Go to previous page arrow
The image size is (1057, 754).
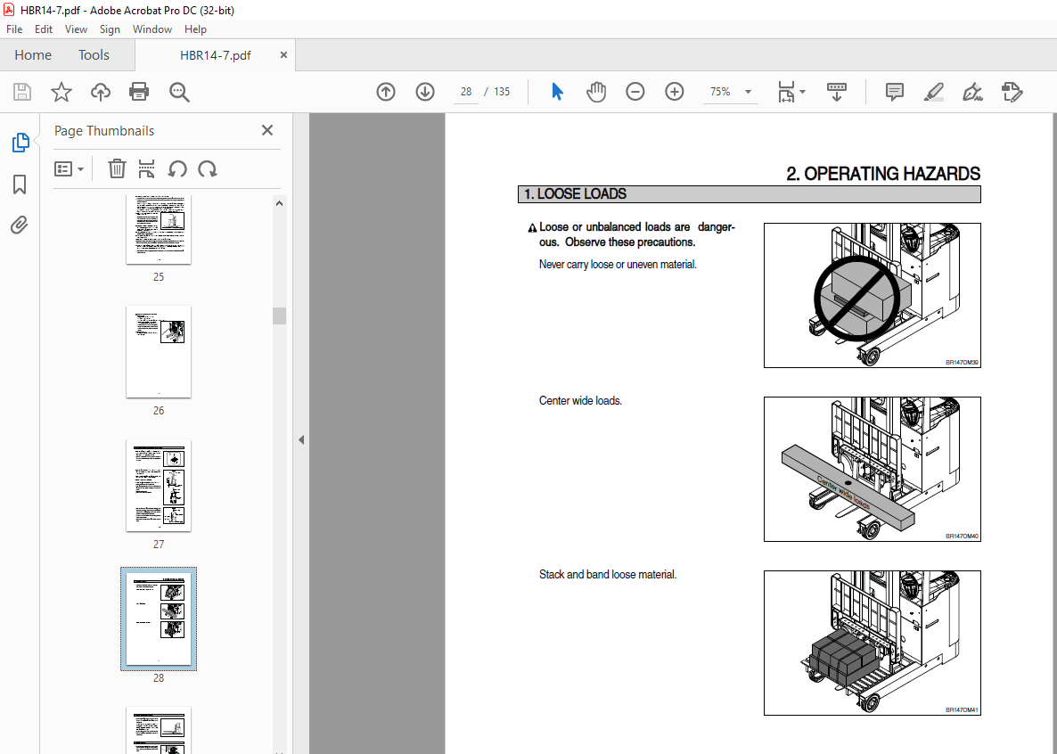pos(386,92)
